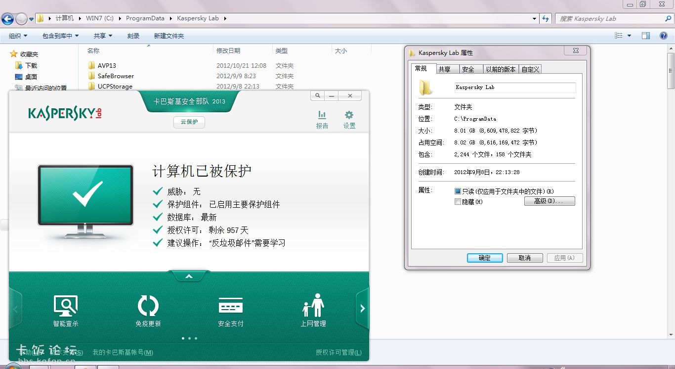Toggle the 隐藏 hidden checkbox
This screenshot has height=369, width=675.
click(458, 202)
